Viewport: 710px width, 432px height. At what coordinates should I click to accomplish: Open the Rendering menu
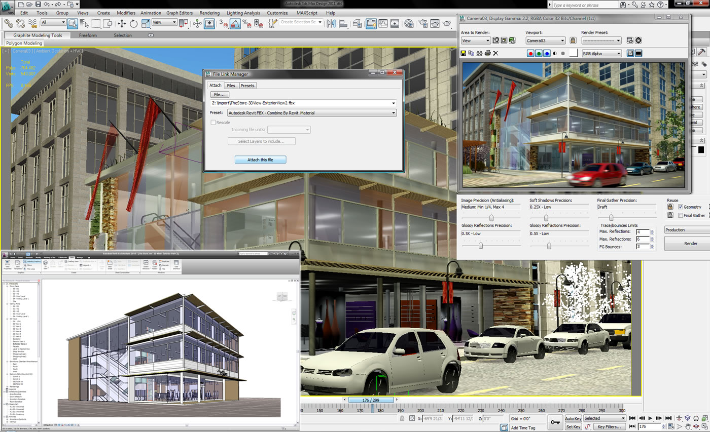(209, 13)
